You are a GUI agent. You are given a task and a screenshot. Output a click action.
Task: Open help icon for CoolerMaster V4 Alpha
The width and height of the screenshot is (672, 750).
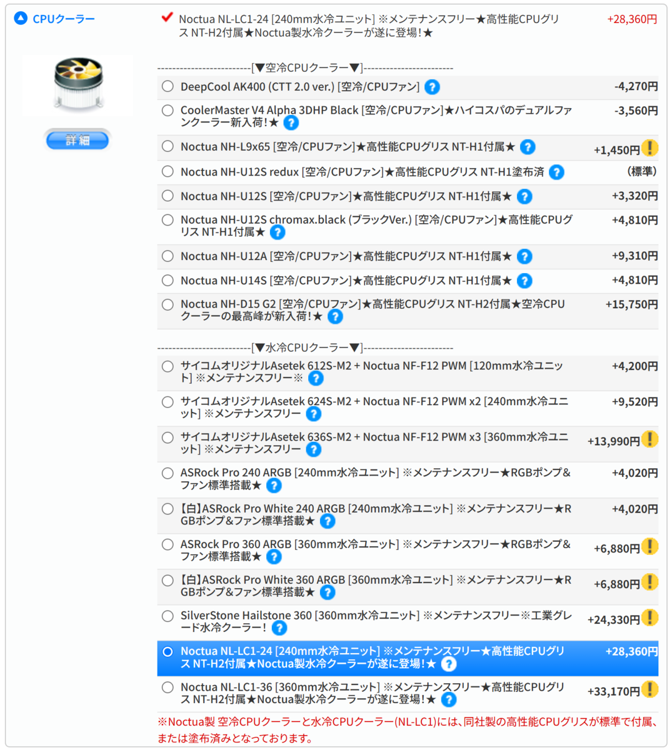click(x=291, y=122)
